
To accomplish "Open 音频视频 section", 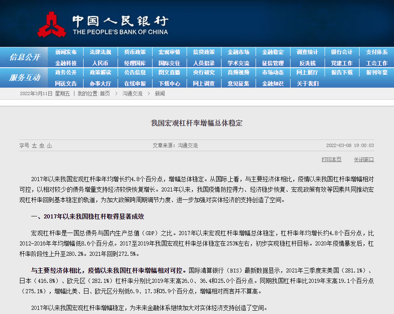I will [x=238, y=73].
